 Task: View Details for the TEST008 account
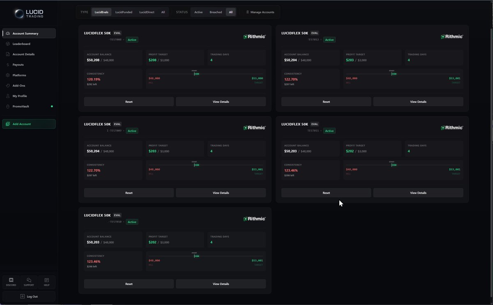221,102
